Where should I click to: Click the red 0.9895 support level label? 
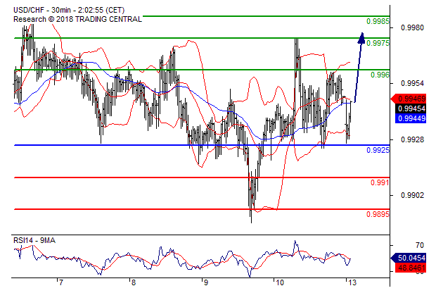378,214
